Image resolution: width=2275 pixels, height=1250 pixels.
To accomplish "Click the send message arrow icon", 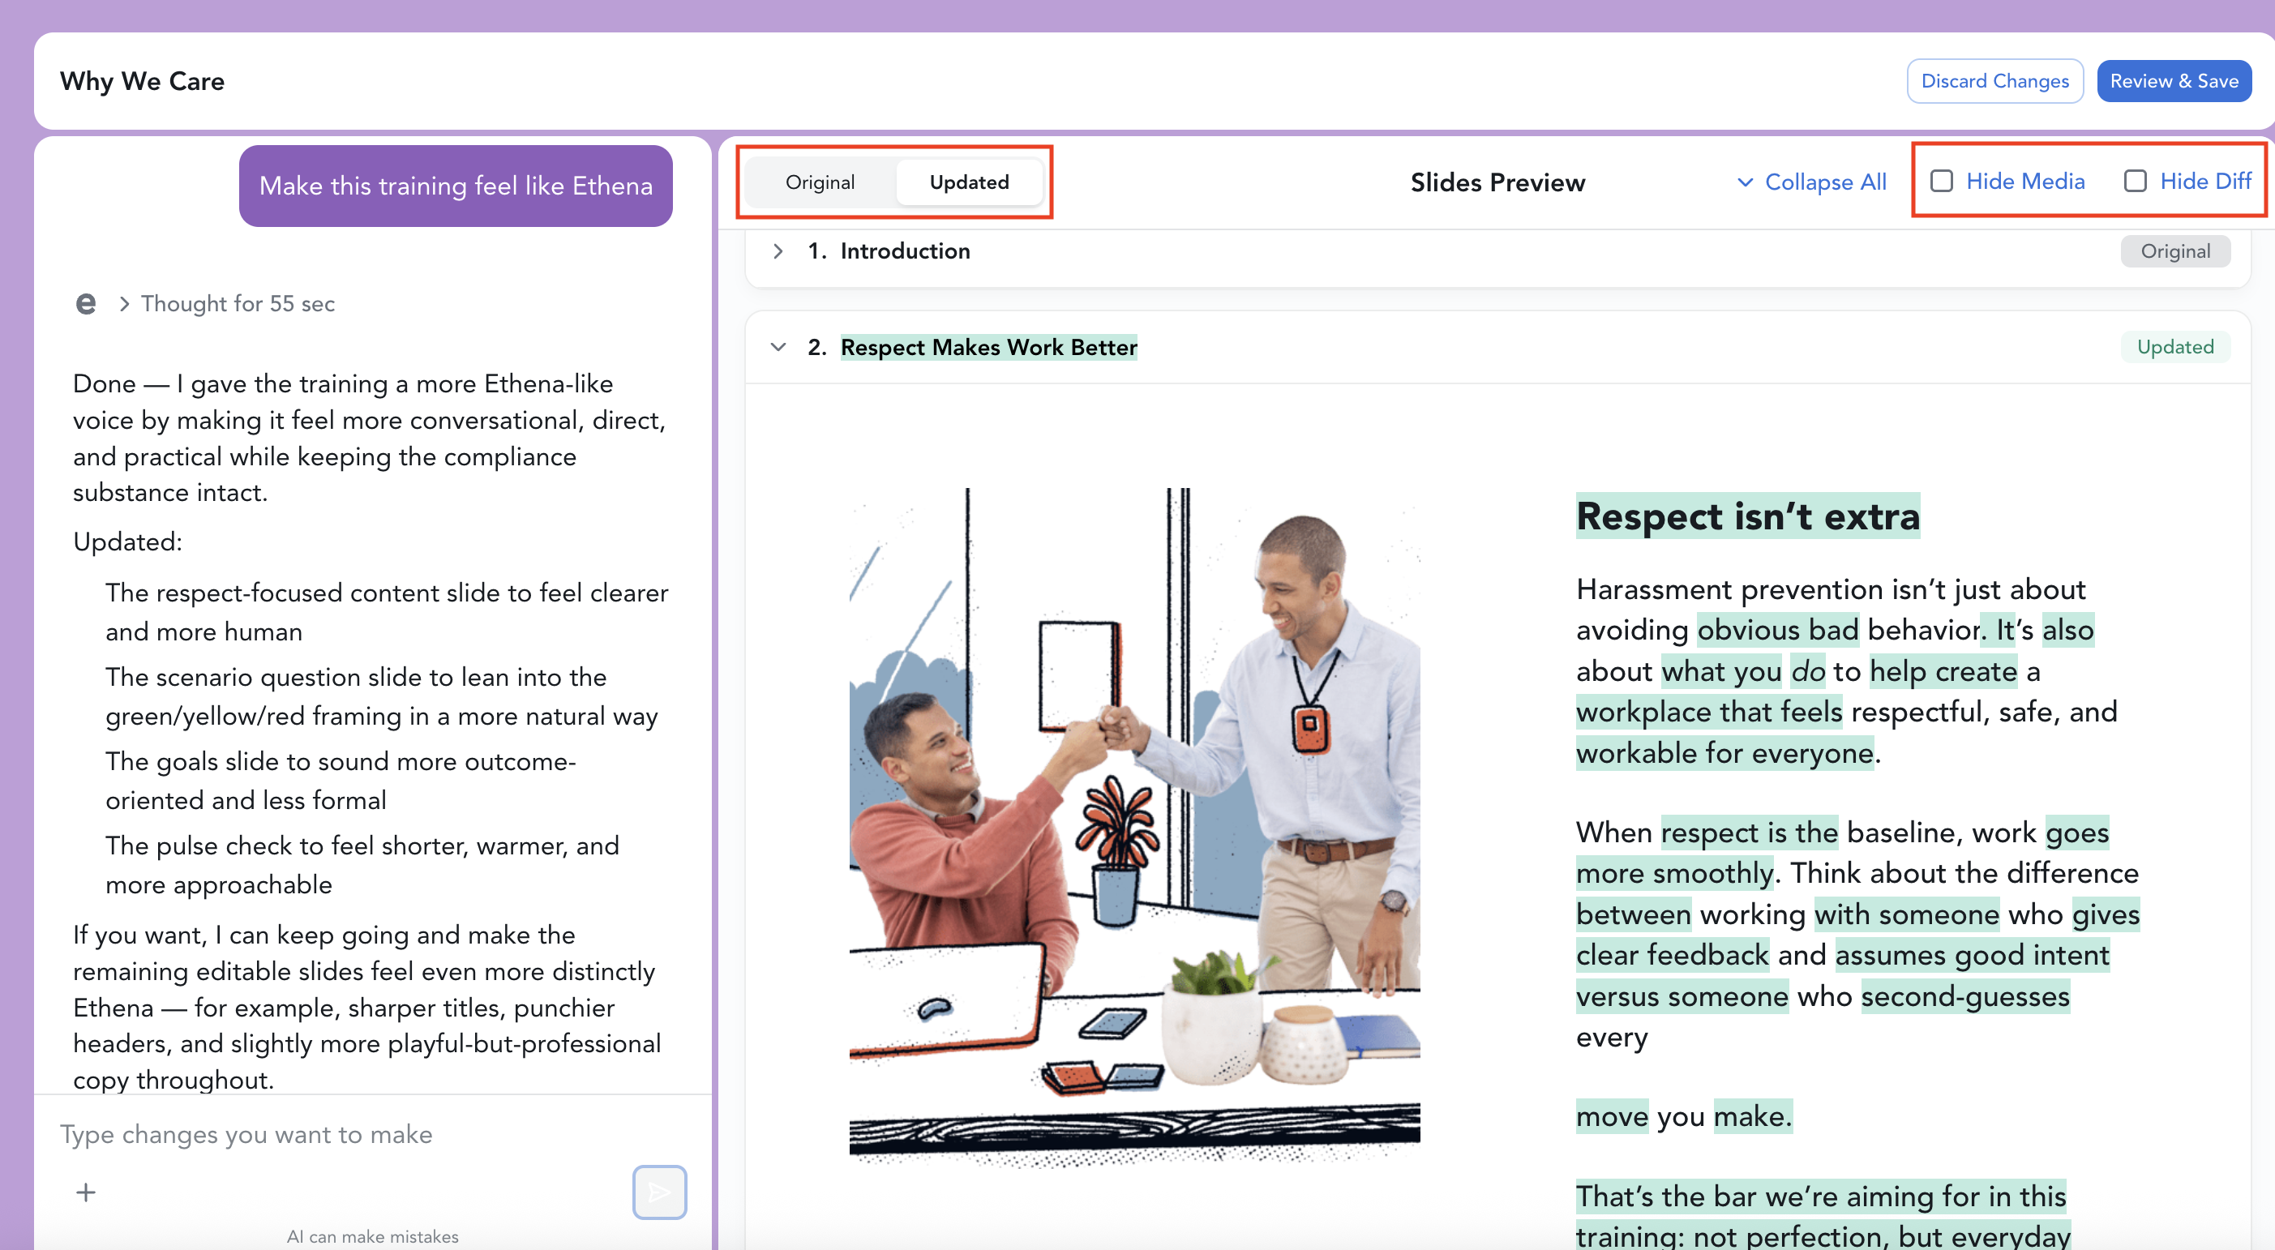I will tap(659, 1192).
